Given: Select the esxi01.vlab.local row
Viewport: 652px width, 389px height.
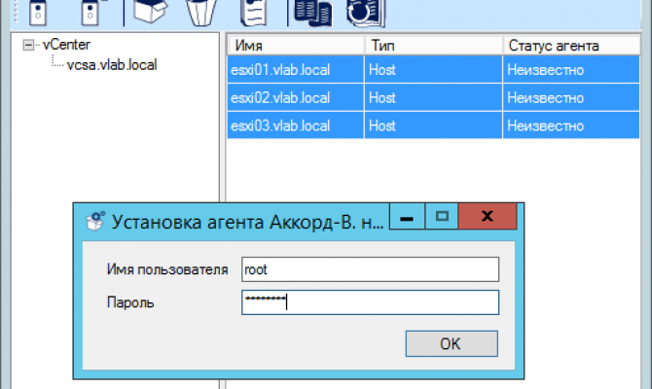Looking at the screenshot, I should (x=433, y=69).
